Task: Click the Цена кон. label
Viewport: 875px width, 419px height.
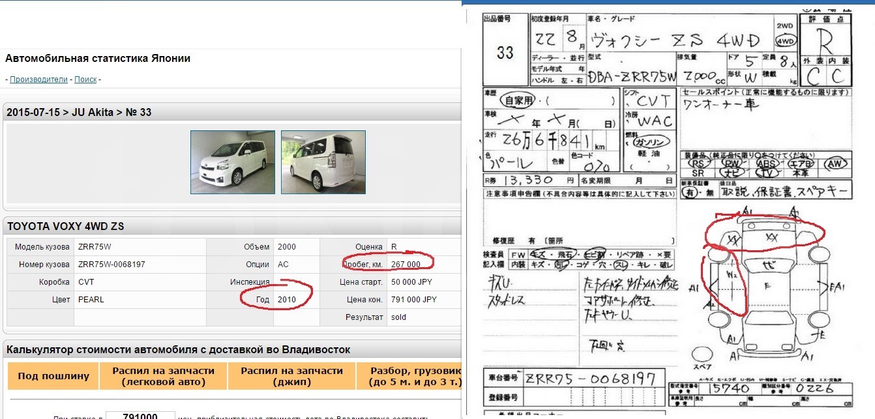Action: (x=365, y=300)
